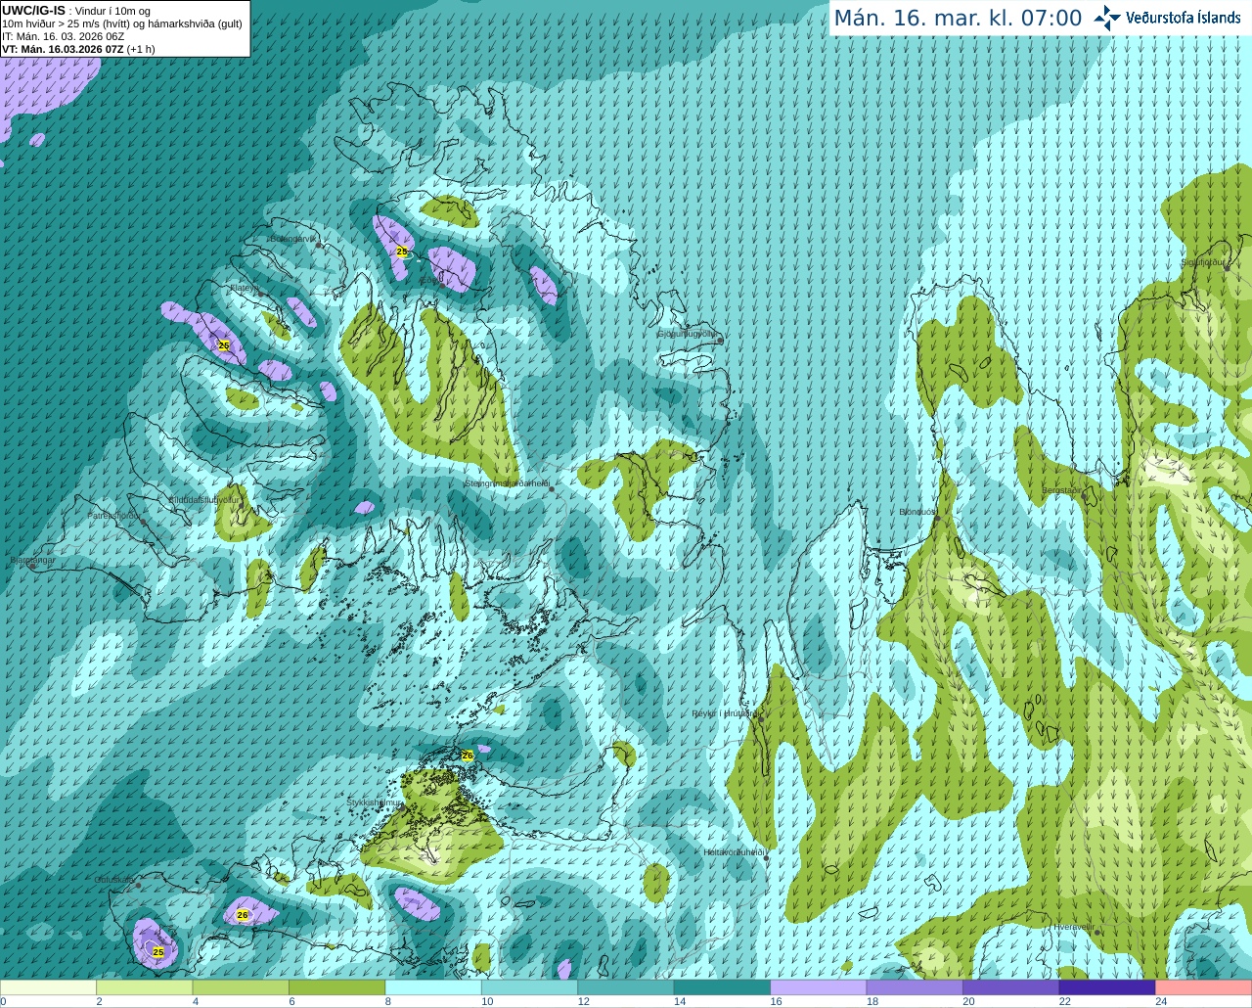Select the Bergstaðir station label
Image resolution: width=1252 pixels, height=1008 pixels.
pos(1061,490)
